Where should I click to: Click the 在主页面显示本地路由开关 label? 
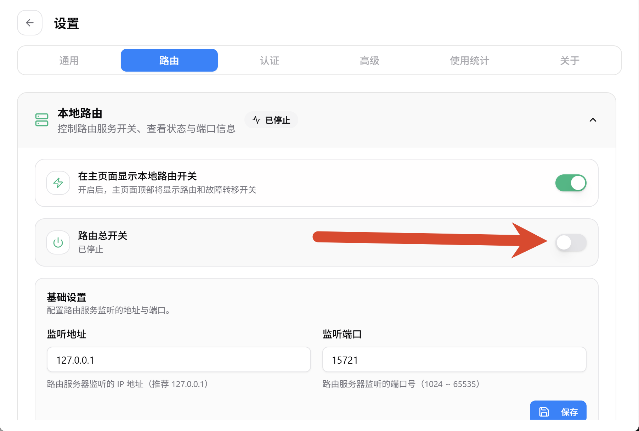click(137, 176)
